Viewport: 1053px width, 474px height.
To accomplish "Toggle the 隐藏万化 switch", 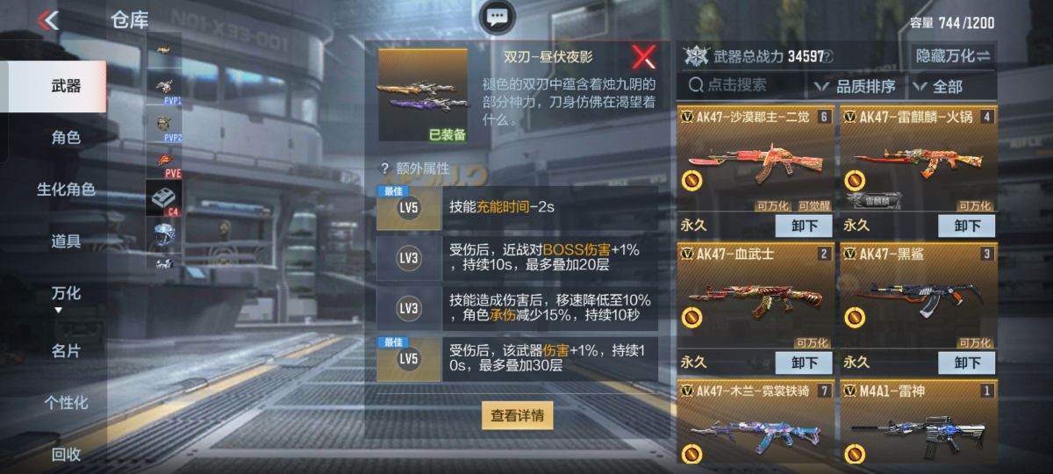I will pyautogui.click(x=952, y=55).
